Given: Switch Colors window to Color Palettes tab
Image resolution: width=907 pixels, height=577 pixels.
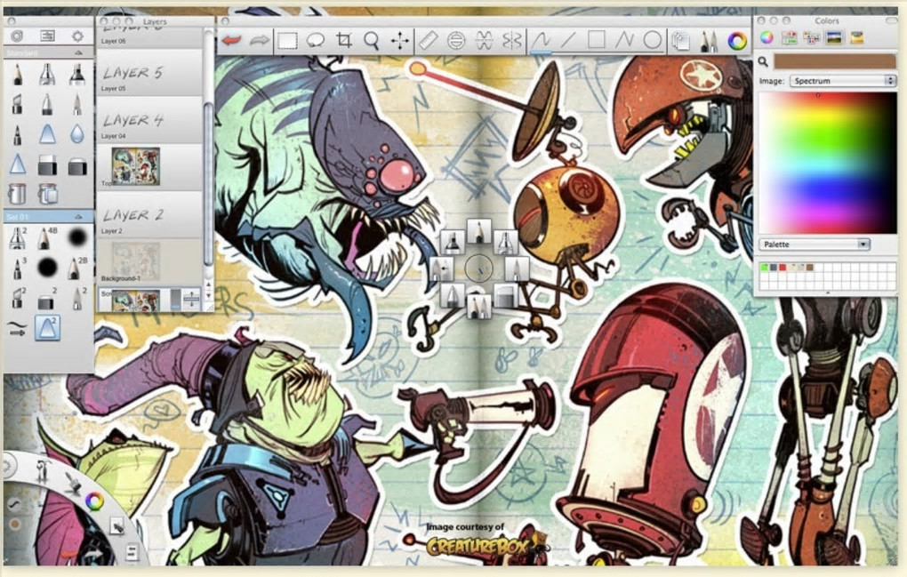Looking at the screenshot, I should pos(812,38).
